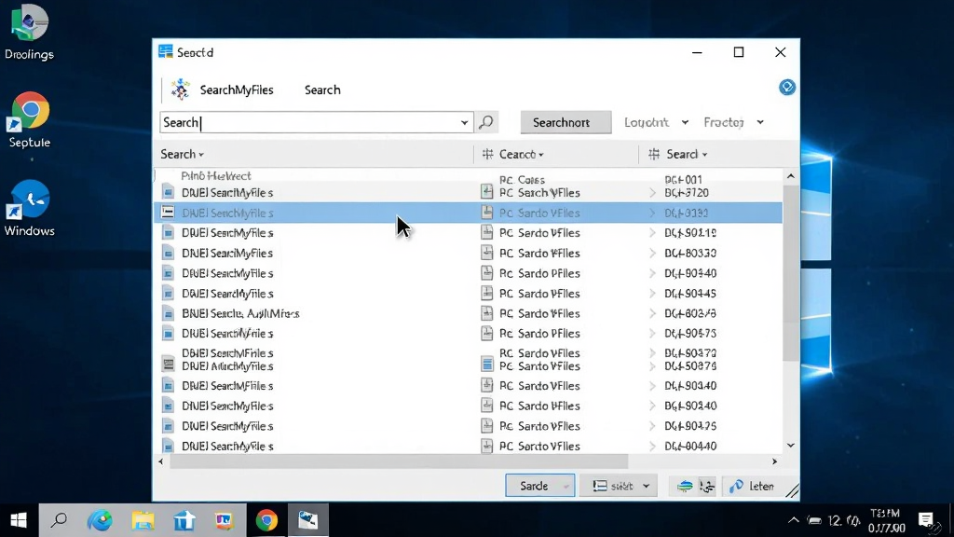Click the 'DGf-90425' cell
Image resolution: width=954 pixels, height=537 pixels.
click(690, 426)
